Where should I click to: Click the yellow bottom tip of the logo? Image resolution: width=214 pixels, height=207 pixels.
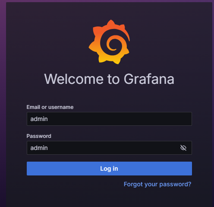coord(117,62)
